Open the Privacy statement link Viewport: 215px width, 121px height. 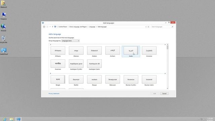pos(54,93)
